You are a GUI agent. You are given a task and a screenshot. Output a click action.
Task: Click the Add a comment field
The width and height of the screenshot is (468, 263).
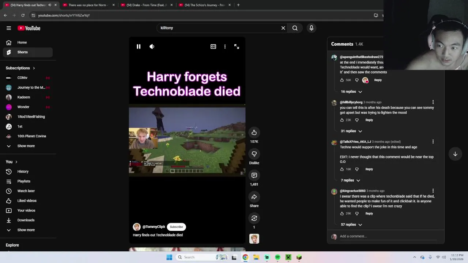click(388, 236)
